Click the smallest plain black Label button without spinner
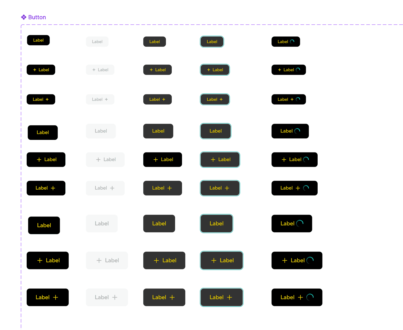This screenshot has height=330, width=403. pos(38,40)
